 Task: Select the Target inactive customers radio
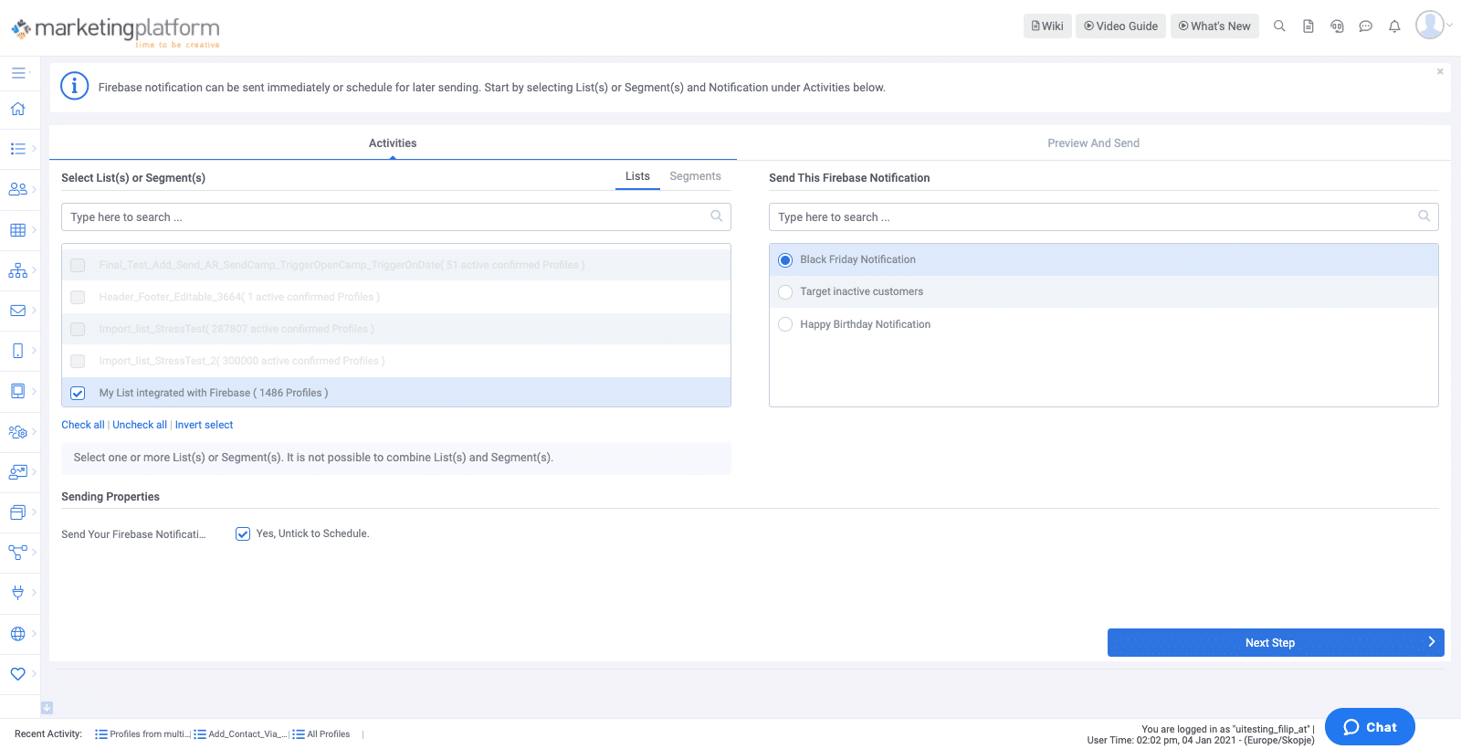tap(785, 292)
